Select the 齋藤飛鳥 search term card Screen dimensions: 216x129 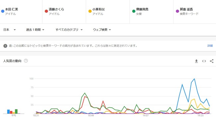coord(152,12)
